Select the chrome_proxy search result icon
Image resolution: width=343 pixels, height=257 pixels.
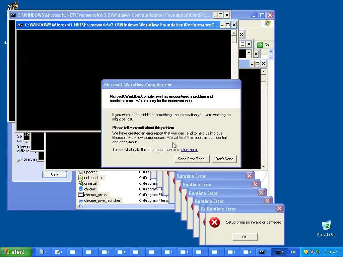click(x=81, y=195)
